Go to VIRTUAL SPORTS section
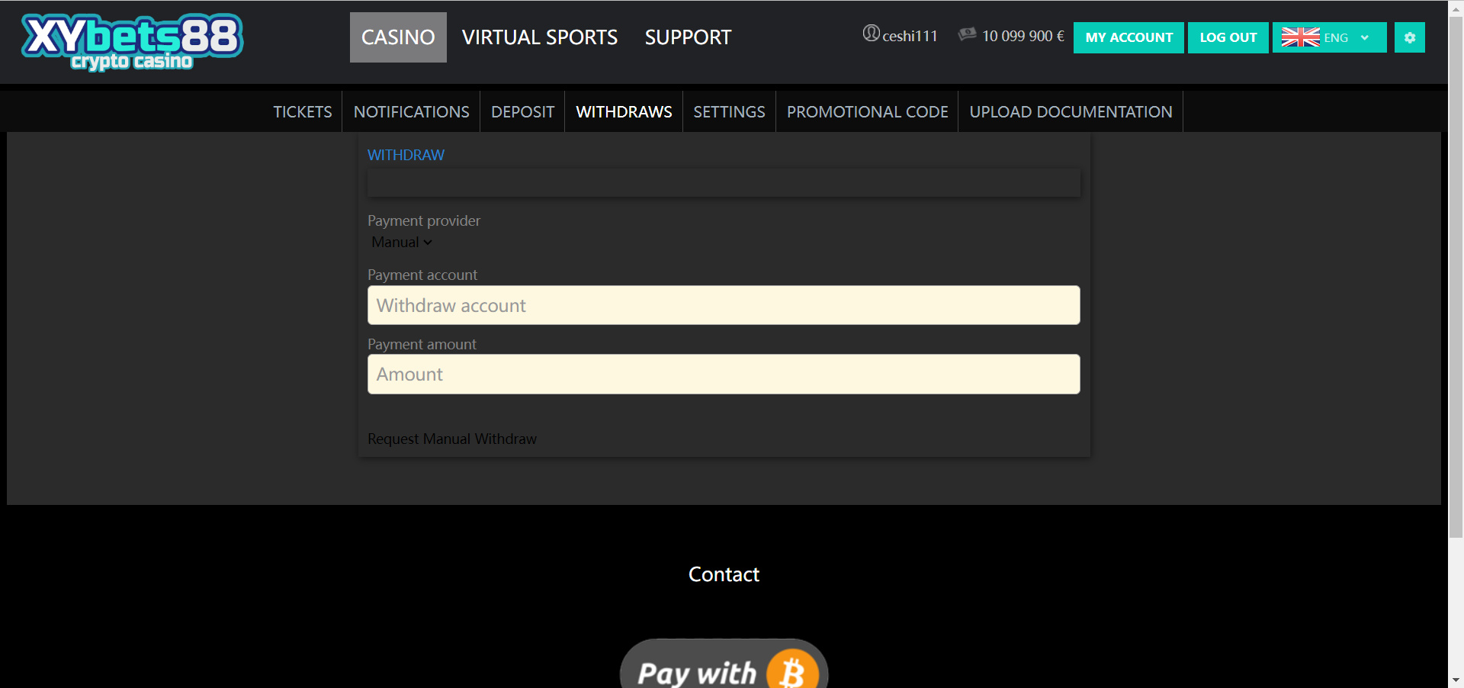Screen dimensions: 1464x688 540,37
